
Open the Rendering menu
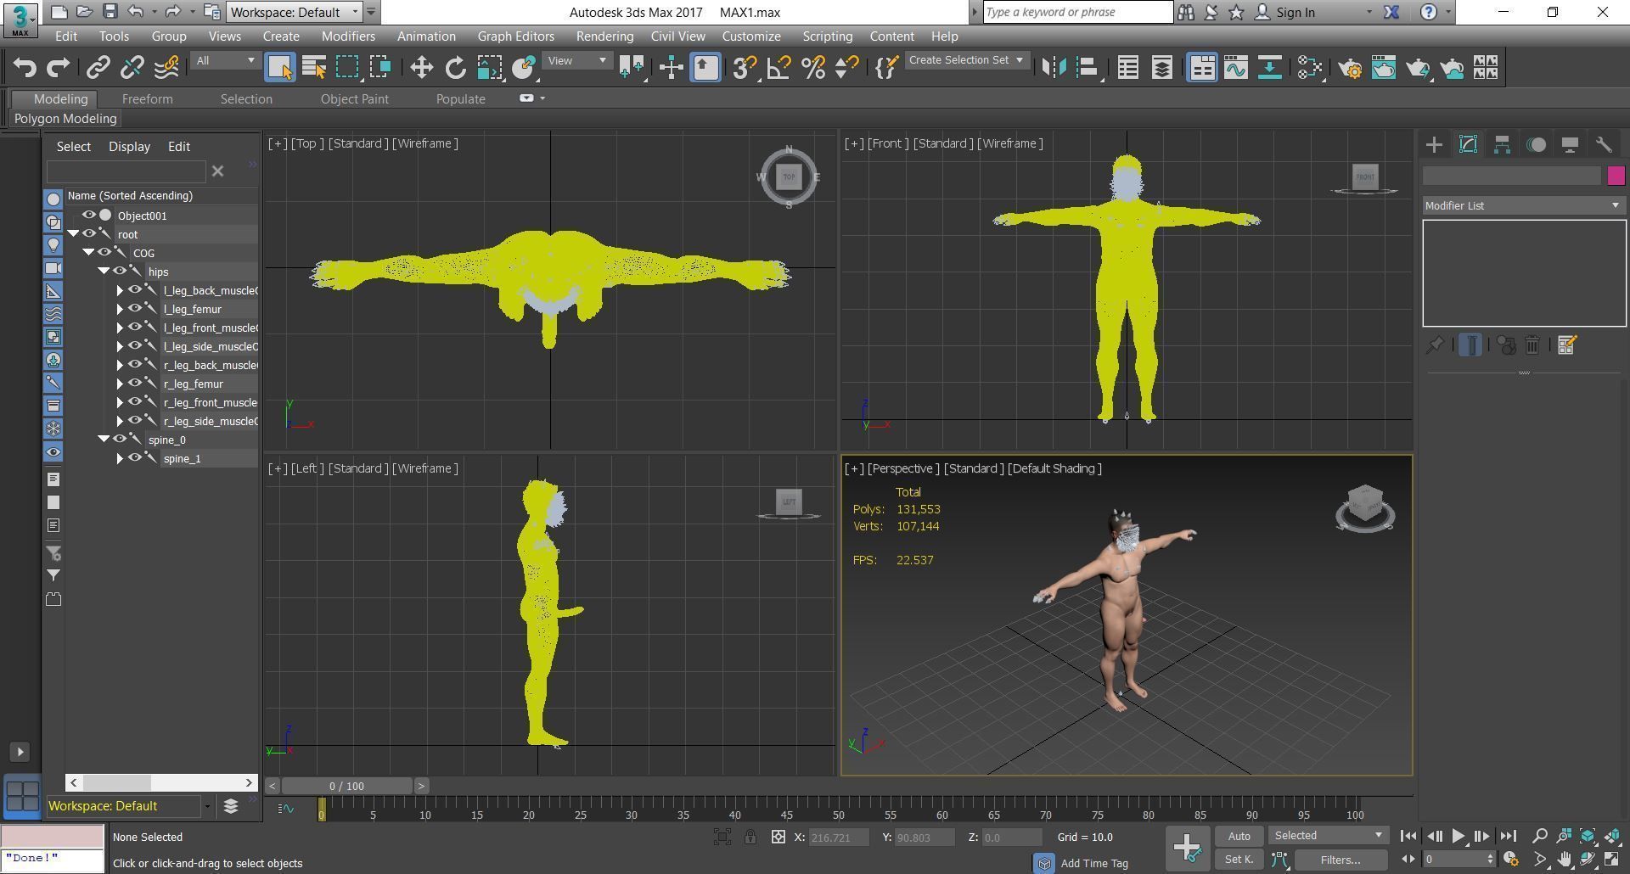click(x=604, y=36)
